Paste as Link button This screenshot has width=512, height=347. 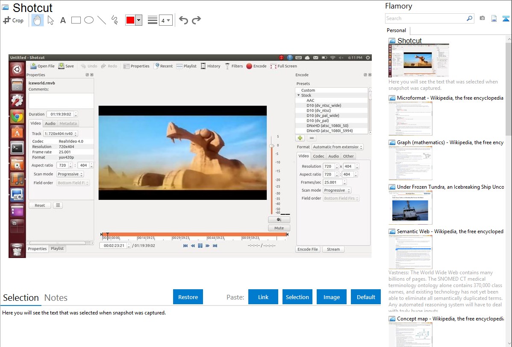[x=263, y=297]
